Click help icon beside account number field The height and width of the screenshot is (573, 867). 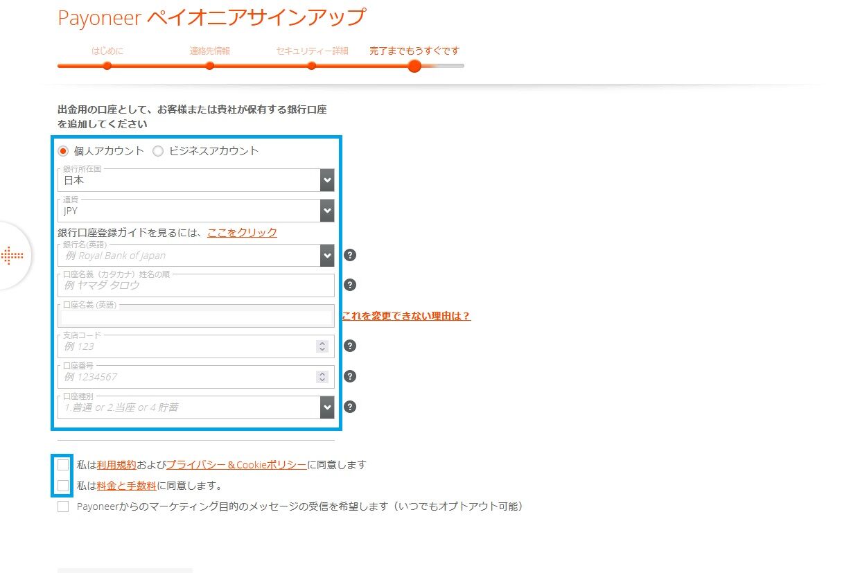point(351,376)
